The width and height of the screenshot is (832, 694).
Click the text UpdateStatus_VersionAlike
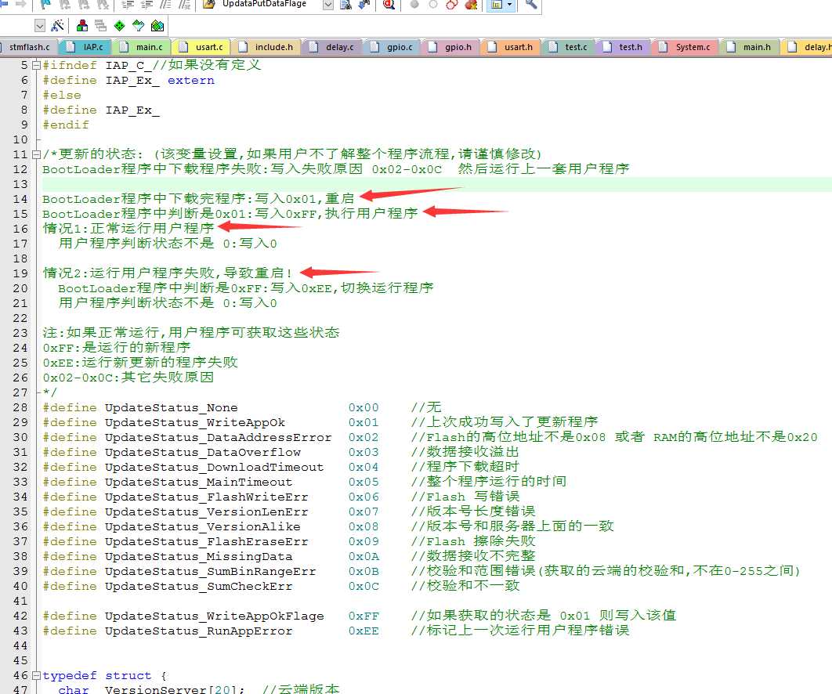pos(203,527)
